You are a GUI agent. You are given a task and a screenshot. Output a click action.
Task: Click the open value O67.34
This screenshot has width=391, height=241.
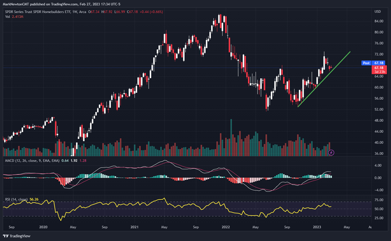[94, 12]
